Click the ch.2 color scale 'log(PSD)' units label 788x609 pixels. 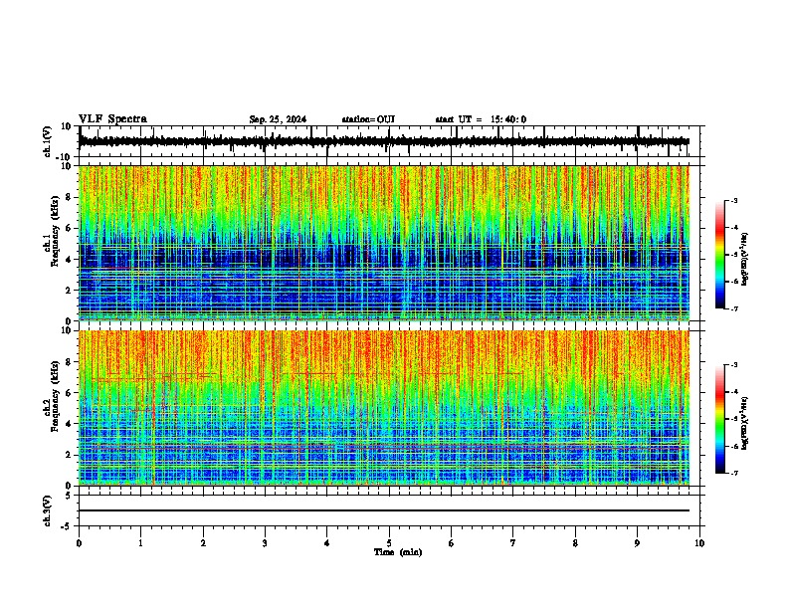[745, 423]
